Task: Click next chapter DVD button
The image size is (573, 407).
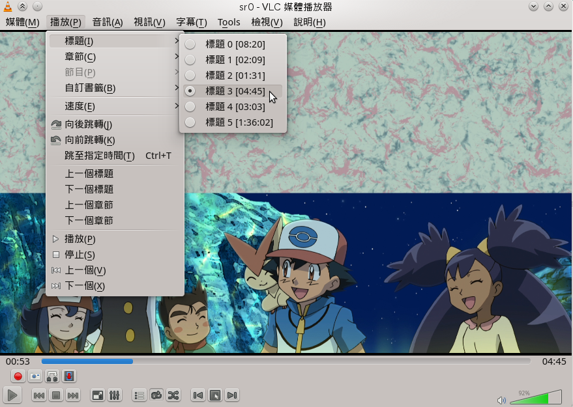Action: click(232, 395)
